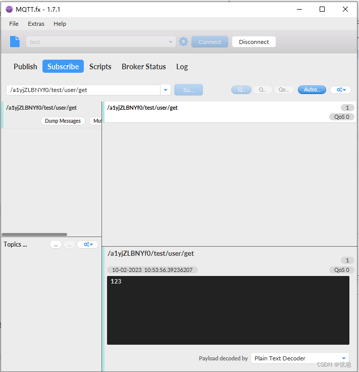
Task: Click the MQTT.fx app logo icon
Action: pyautogui.click(x=9, y=9)
